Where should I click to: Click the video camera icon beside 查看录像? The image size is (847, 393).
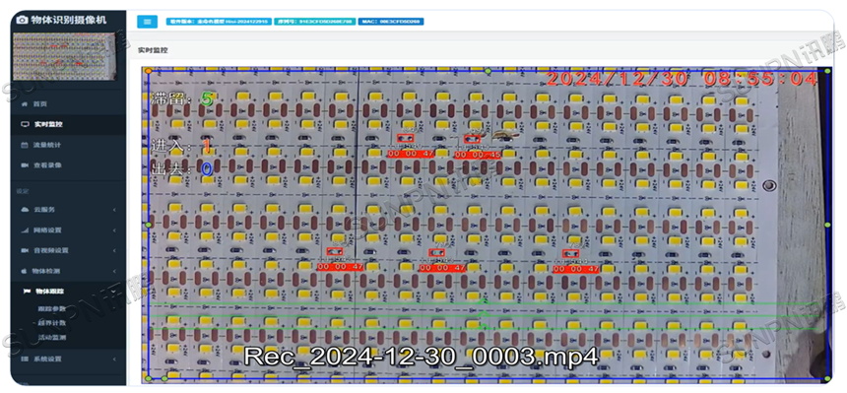tap(24, 164)
